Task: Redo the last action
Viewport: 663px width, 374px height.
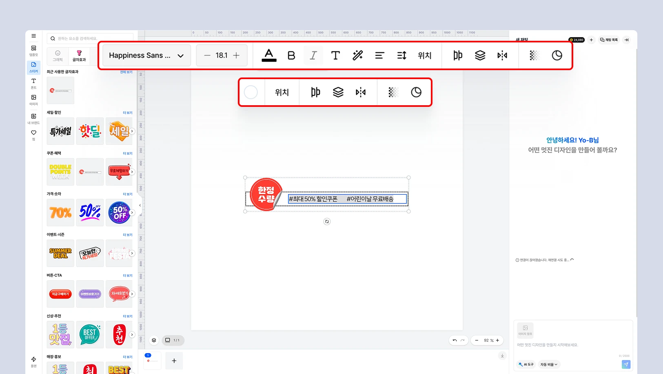Action: [463, 340]
